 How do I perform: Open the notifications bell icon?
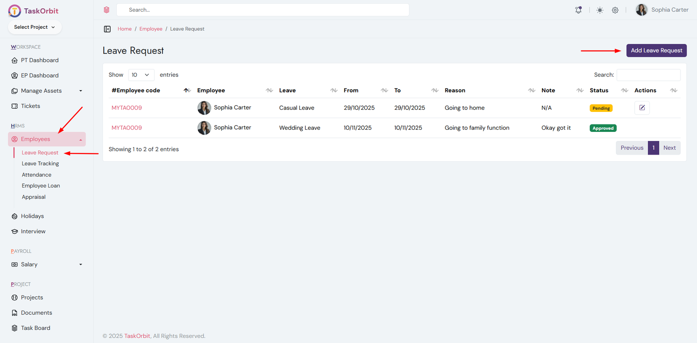coord(579,10)
